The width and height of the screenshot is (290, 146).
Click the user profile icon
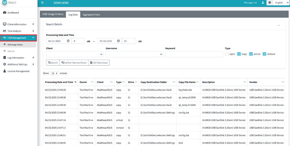(263, 3)
